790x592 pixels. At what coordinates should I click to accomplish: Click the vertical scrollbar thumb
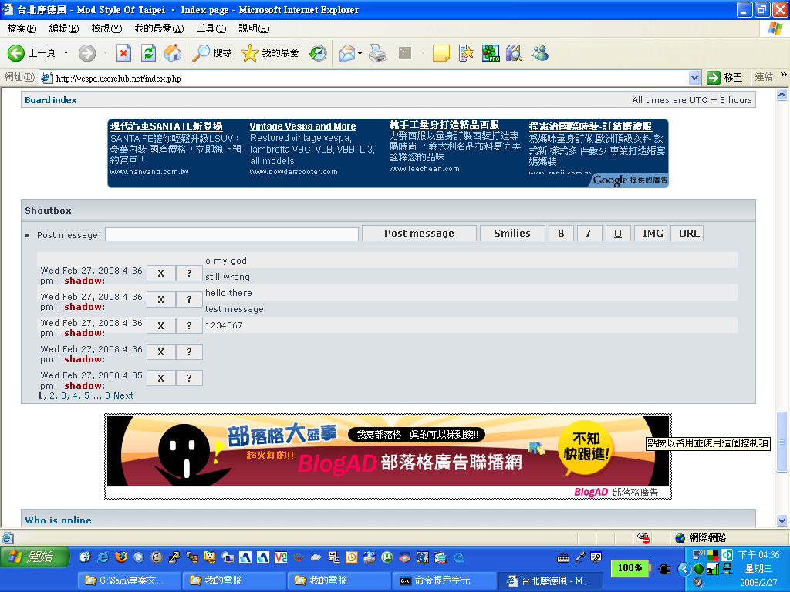pyautogui.click(x=782, y=442)
